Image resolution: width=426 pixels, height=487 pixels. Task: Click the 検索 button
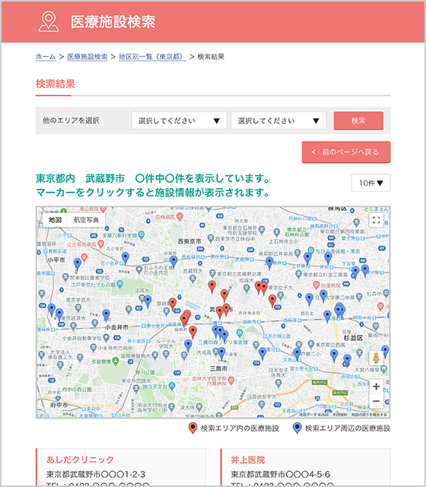[x=358, y=120]
